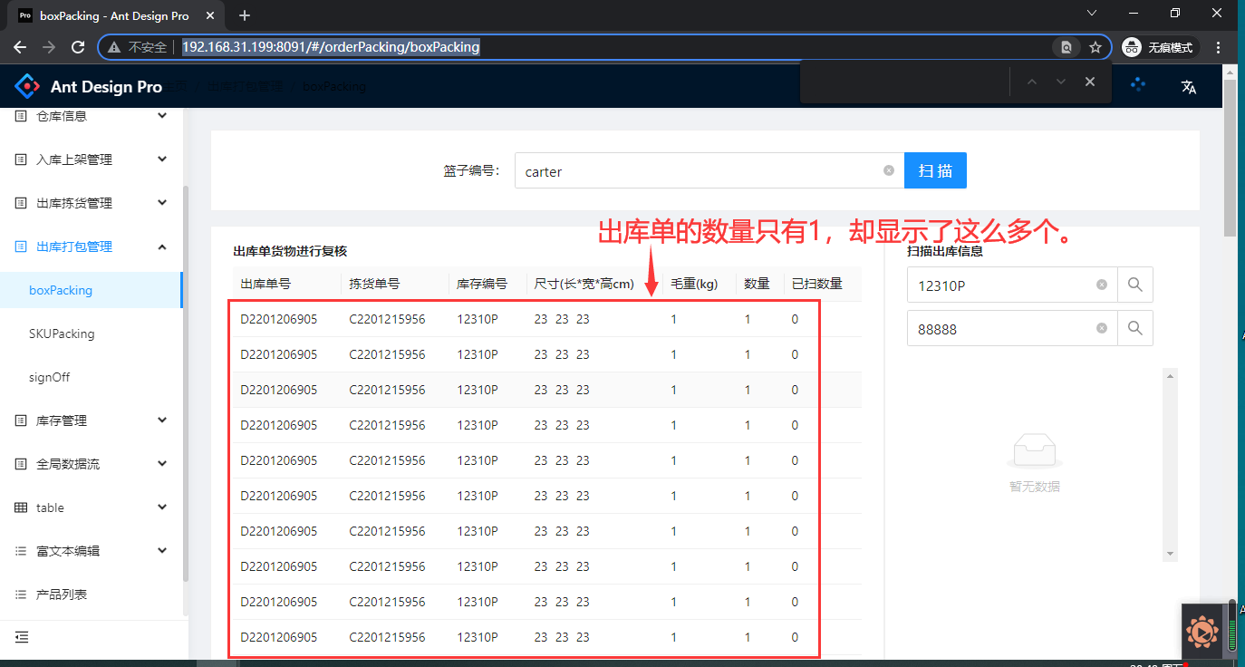Open the SKUPacking menu item
1245x667 pixels.
pos(62,333)
